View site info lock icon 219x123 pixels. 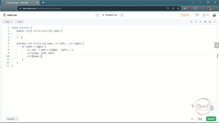[x=20, y=8]
